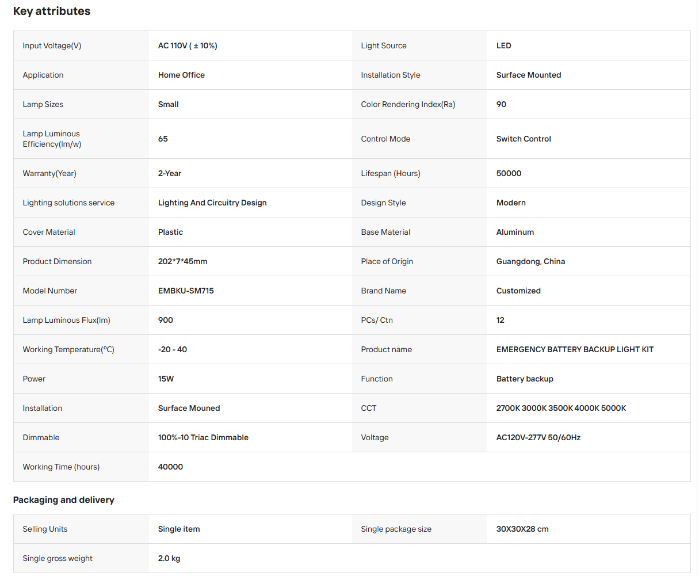Click the Working Time (hours) 40000 value
This screenshot has height=576, width=699.
[x=170, y=467]
